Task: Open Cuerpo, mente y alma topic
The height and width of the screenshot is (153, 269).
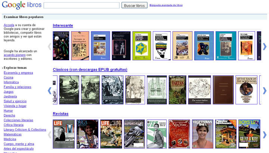Action: point(19,144)
